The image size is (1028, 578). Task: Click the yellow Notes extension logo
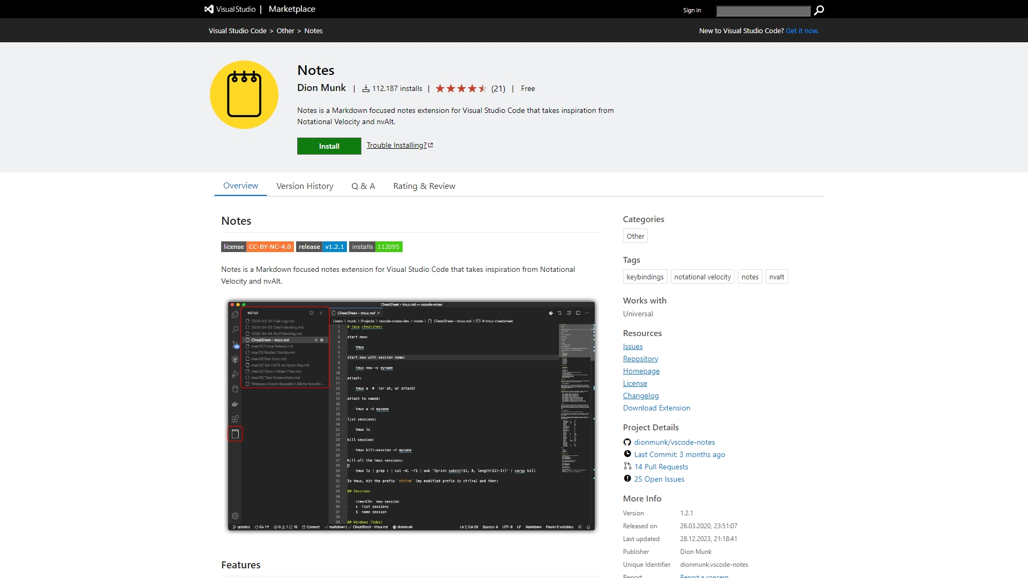click(244, 95)
